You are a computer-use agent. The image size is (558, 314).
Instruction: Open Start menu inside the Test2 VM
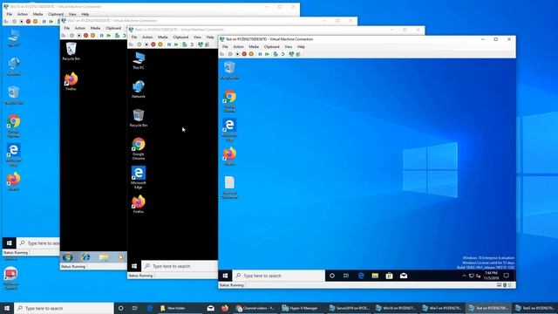pos(134,266)
